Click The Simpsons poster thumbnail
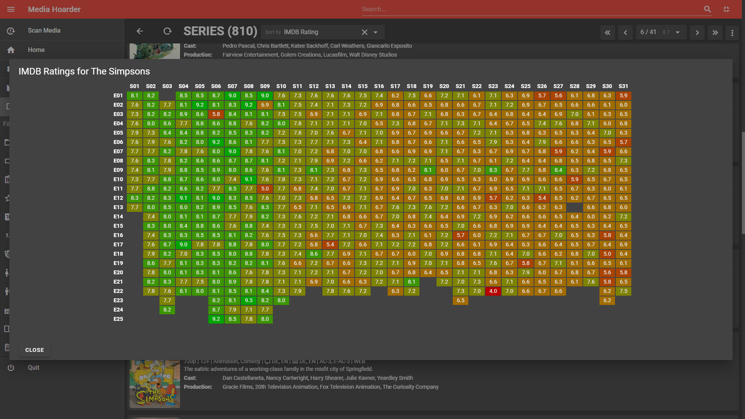Screen dimensions: 745x419 (x=154, y=384)
